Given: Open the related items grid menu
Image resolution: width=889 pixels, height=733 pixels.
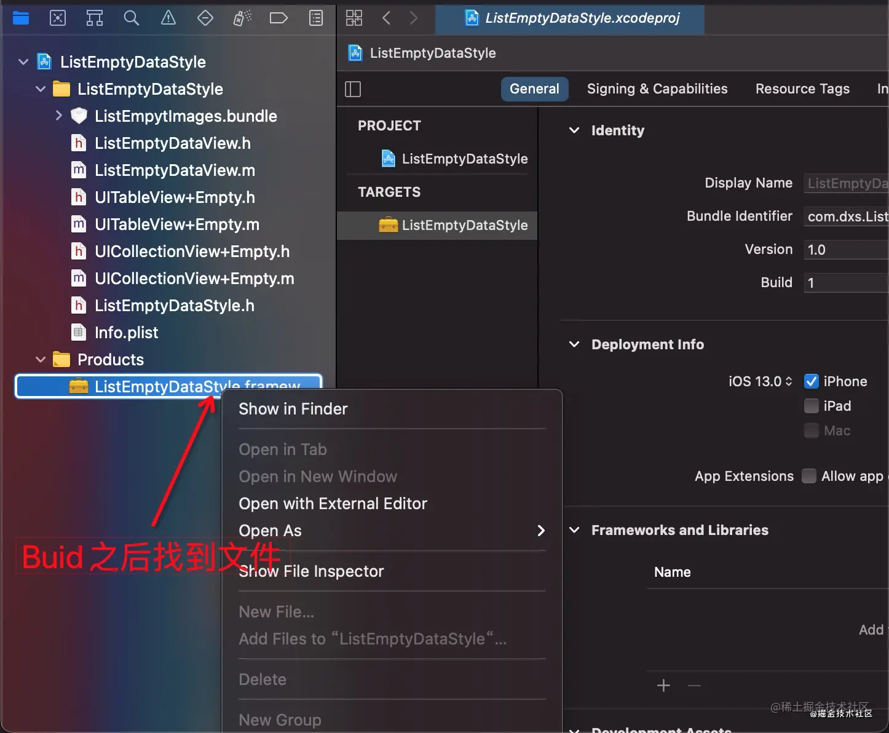Looking at the screenshot, I should click(354, 18).
